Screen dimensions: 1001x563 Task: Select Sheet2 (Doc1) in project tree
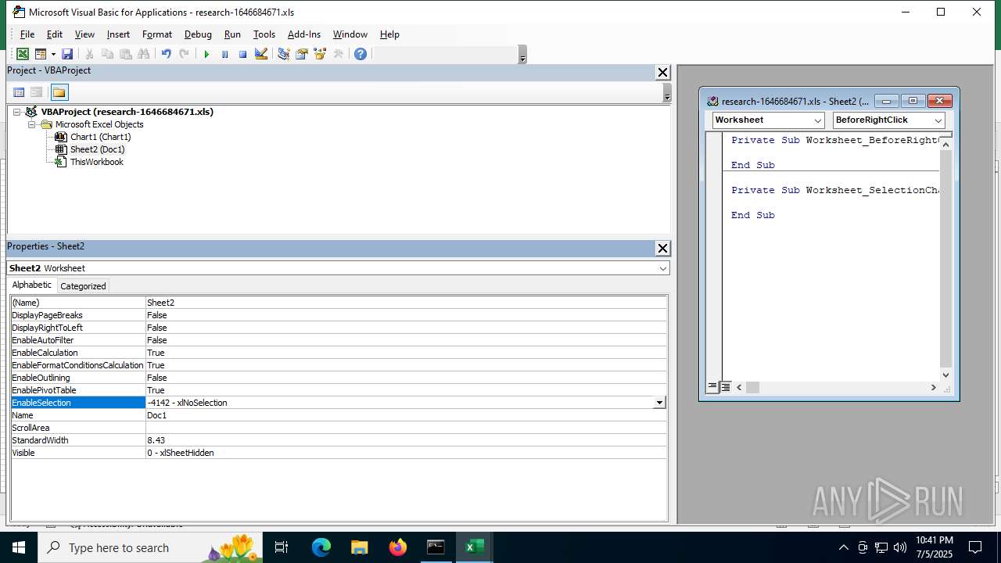click(97, 149)
